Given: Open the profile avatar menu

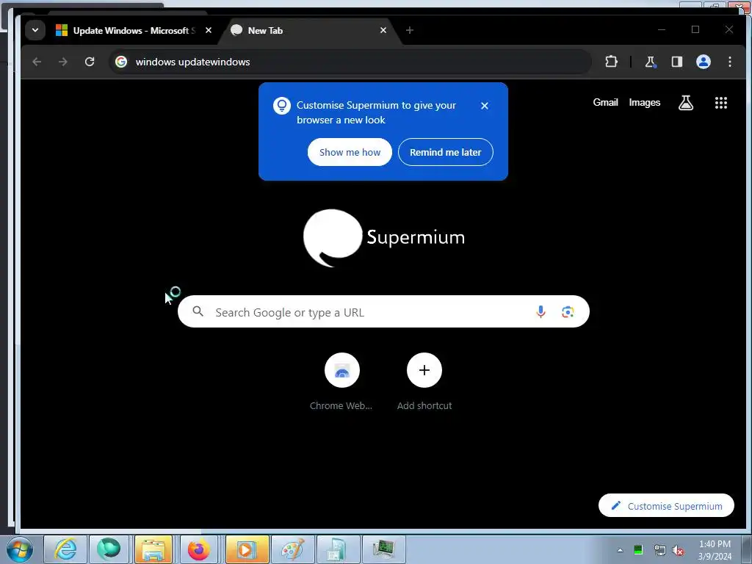Looking at the screenshot, I should click(704, 62).
